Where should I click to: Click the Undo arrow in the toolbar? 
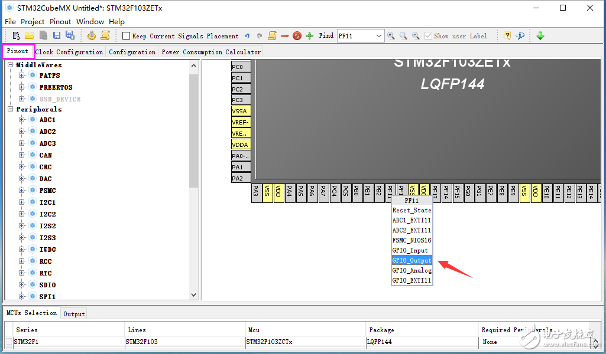[x=247, y=36]
